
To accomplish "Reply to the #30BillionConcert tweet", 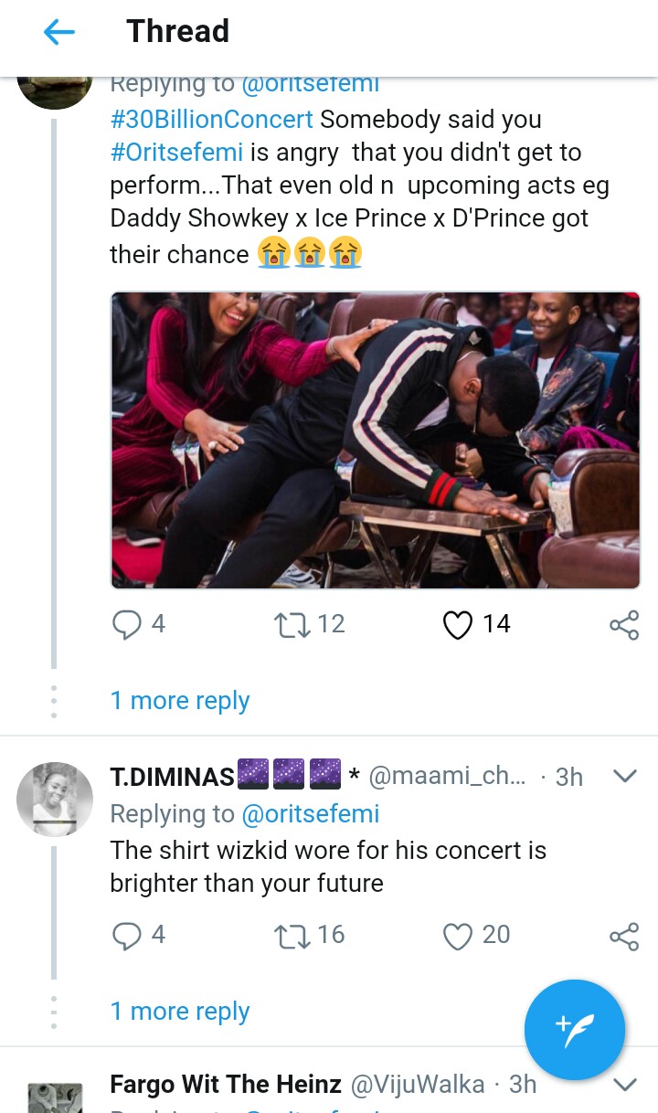I will [126, 624].
